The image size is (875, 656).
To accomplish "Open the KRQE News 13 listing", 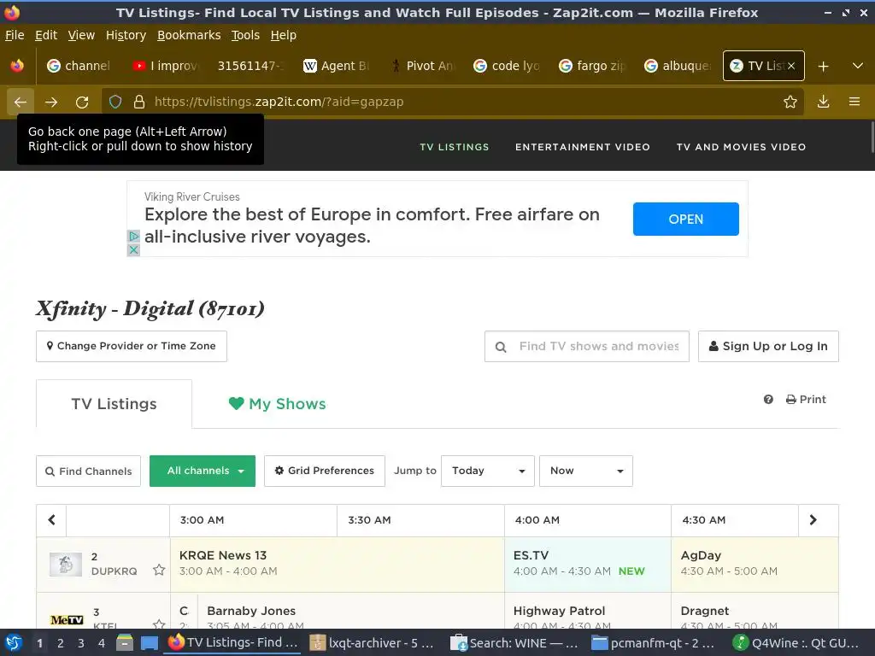I will click(x=337, y=564).
